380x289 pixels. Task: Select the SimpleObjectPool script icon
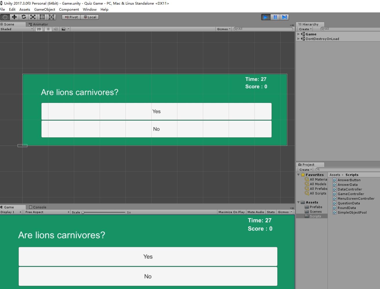[x=335, y=212]
